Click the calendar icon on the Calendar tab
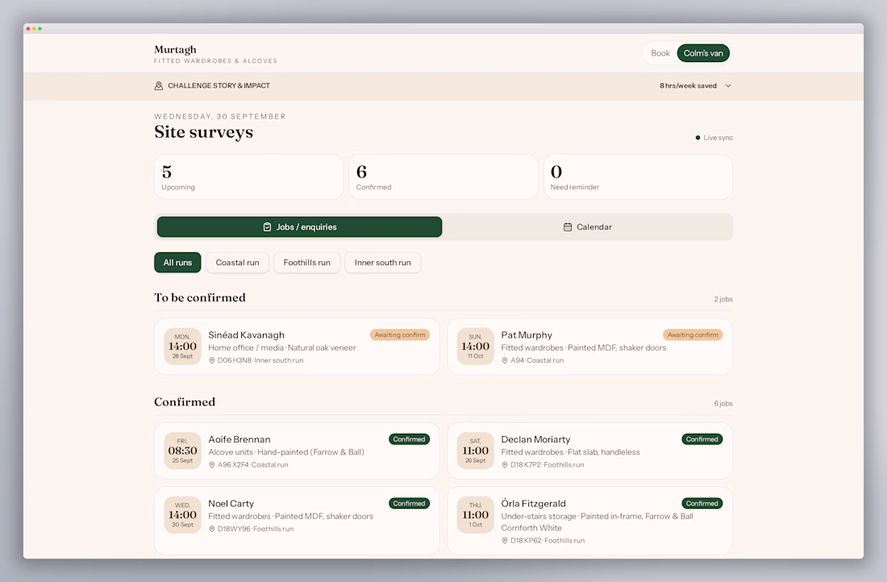 (568, 227)
